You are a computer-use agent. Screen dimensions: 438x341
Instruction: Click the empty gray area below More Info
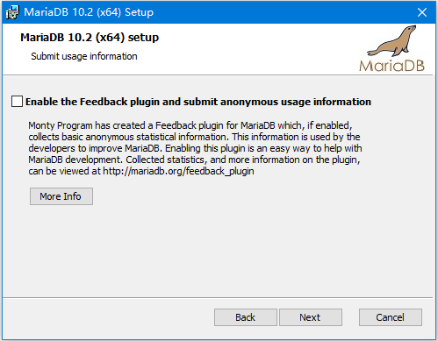pos(218,252)
